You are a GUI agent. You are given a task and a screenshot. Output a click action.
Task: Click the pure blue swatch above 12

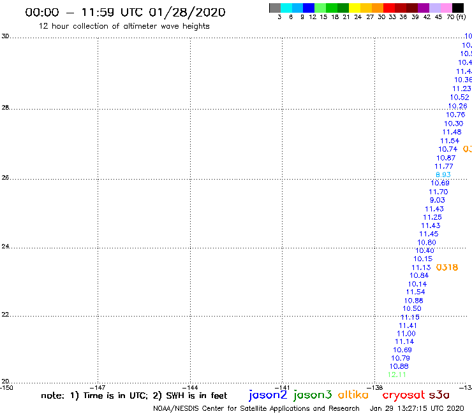pos(309,8)
